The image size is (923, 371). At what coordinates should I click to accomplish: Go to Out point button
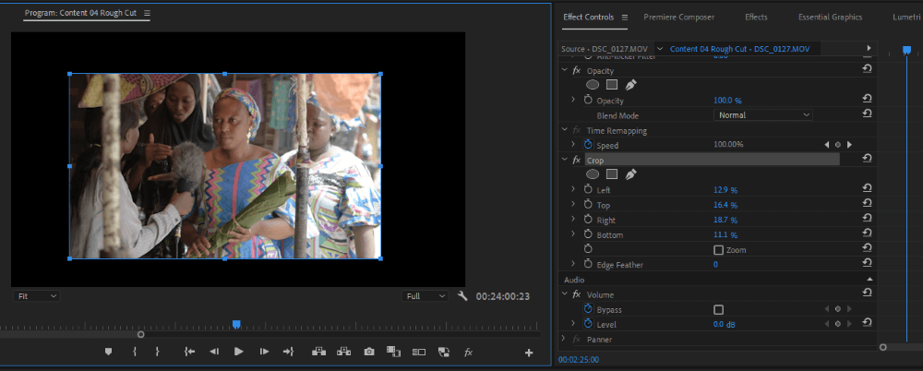click(288, 352)
